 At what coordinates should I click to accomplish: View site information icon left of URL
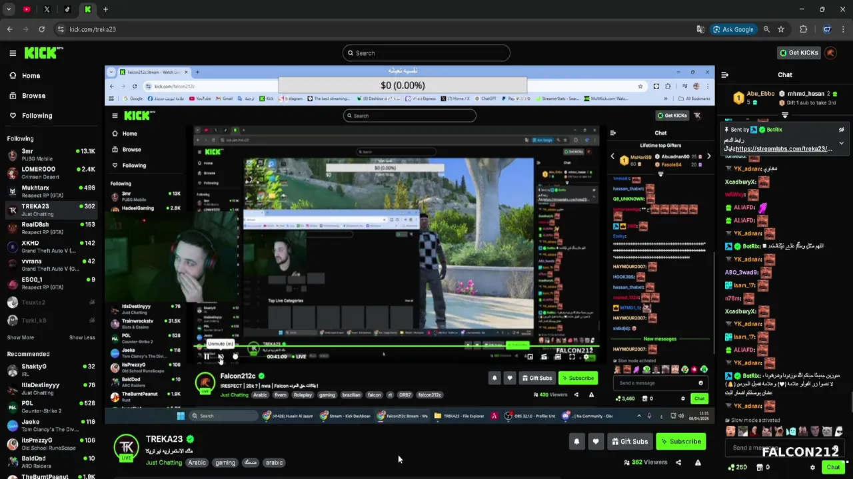coord(61,29)
